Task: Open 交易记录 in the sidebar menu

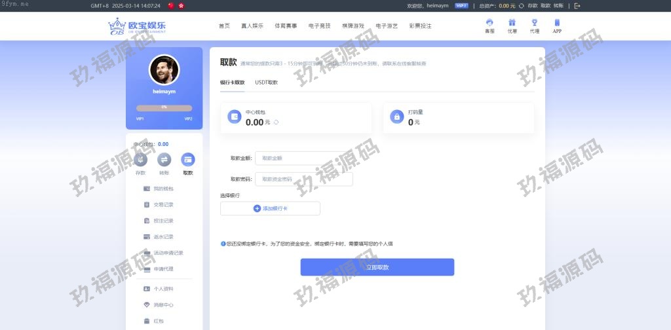Action: tap(163, 204)
